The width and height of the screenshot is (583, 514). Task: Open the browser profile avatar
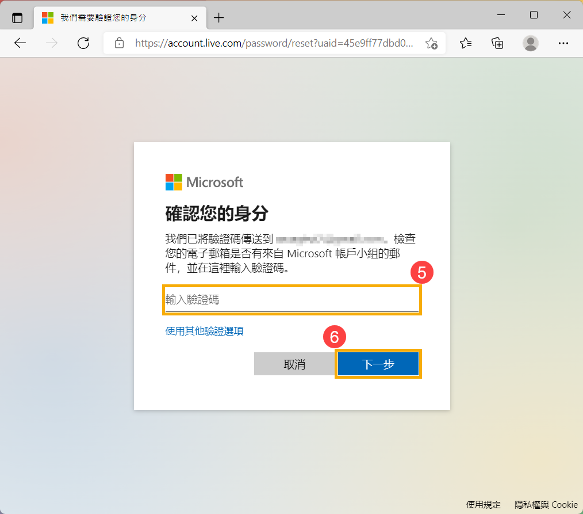[531, 43]
